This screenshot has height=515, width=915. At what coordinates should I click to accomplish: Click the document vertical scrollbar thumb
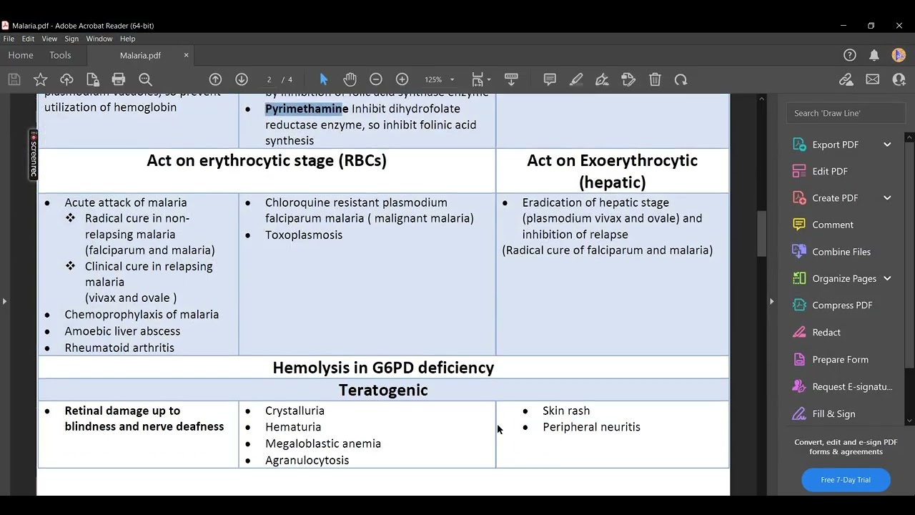pyautogui.click(x=761, y=235)
